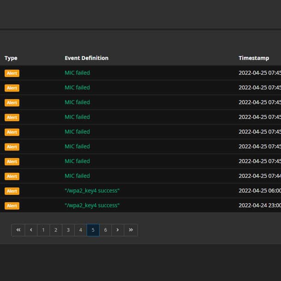Click the Type column header
The image size is (281, 281).
click(11, 58)
